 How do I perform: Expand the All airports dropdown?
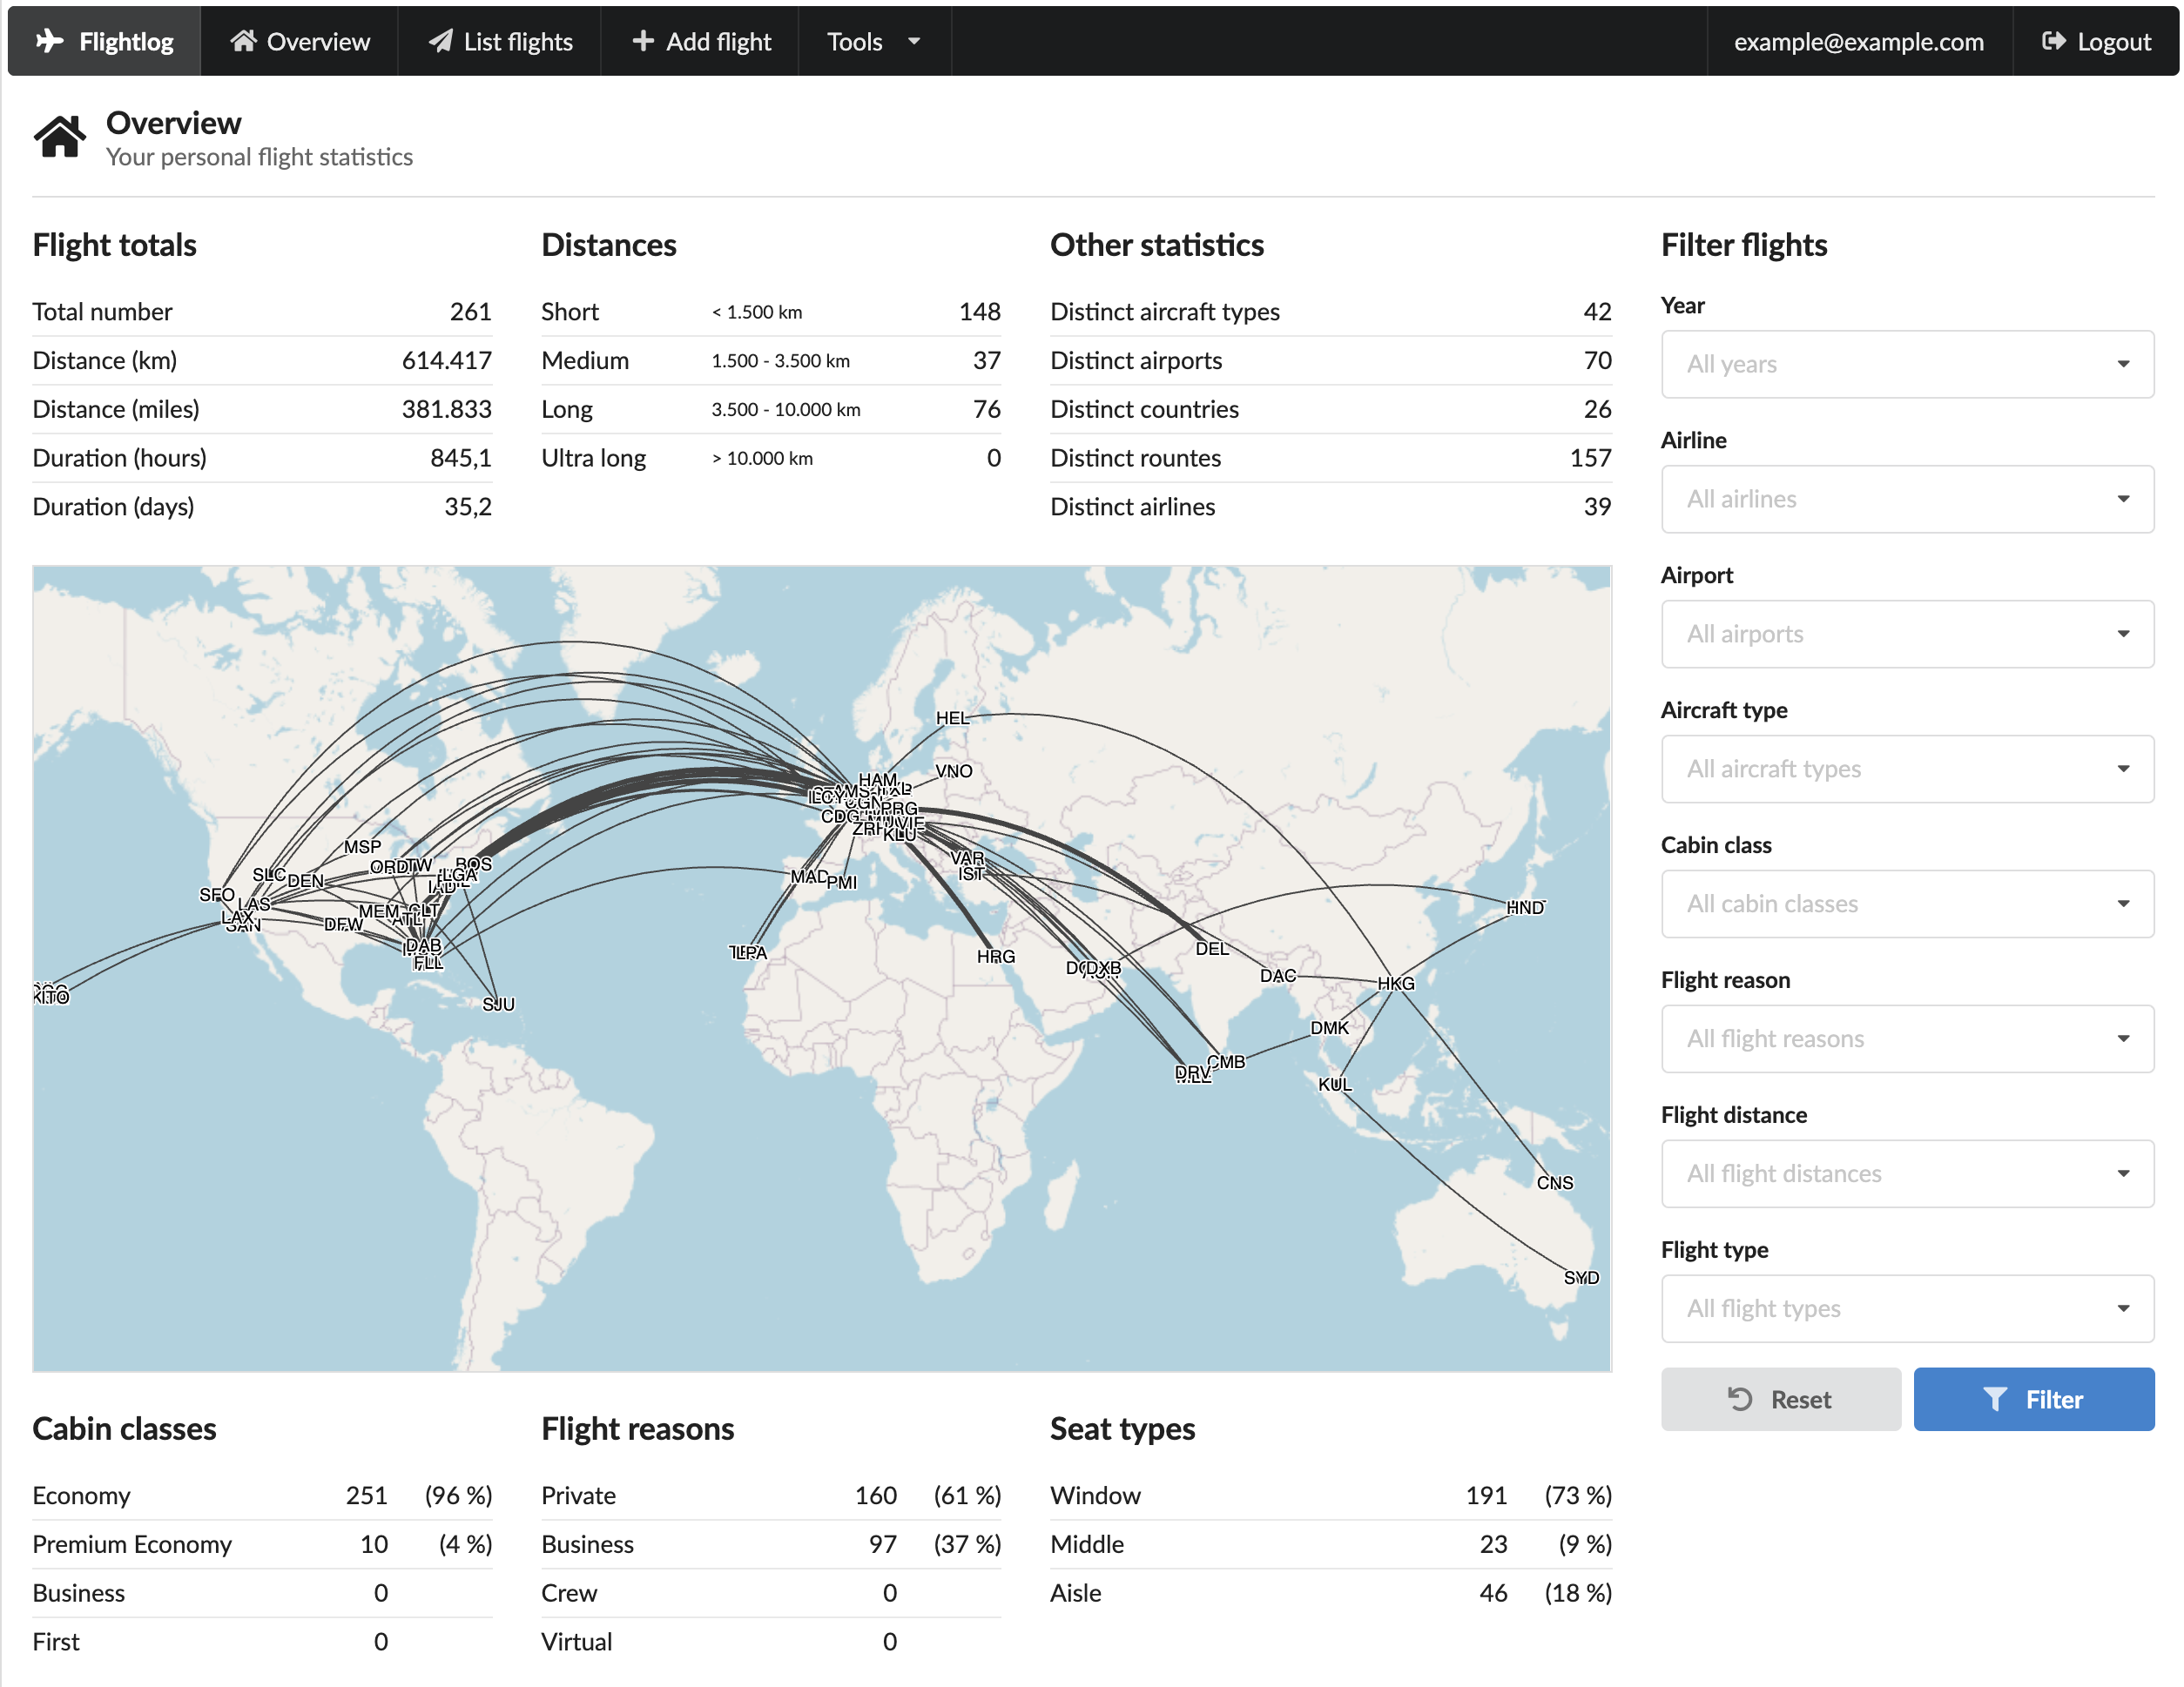[x=1906, y=634]
